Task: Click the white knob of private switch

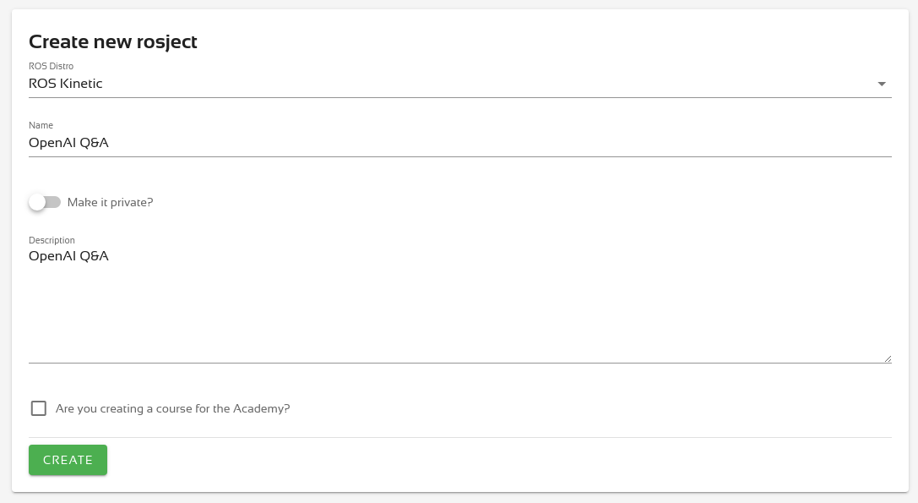Action: 37,202
